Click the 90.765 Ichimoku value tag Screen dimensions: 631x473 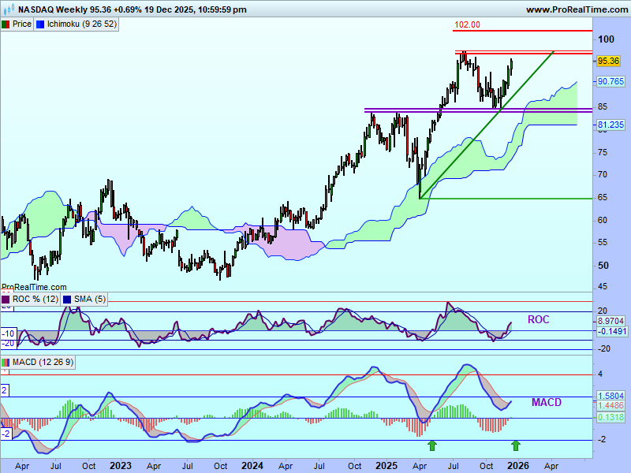[611, 81]
